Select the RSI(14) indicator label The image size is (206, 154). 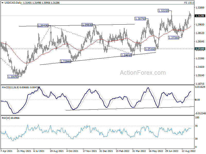pos(6,118)
